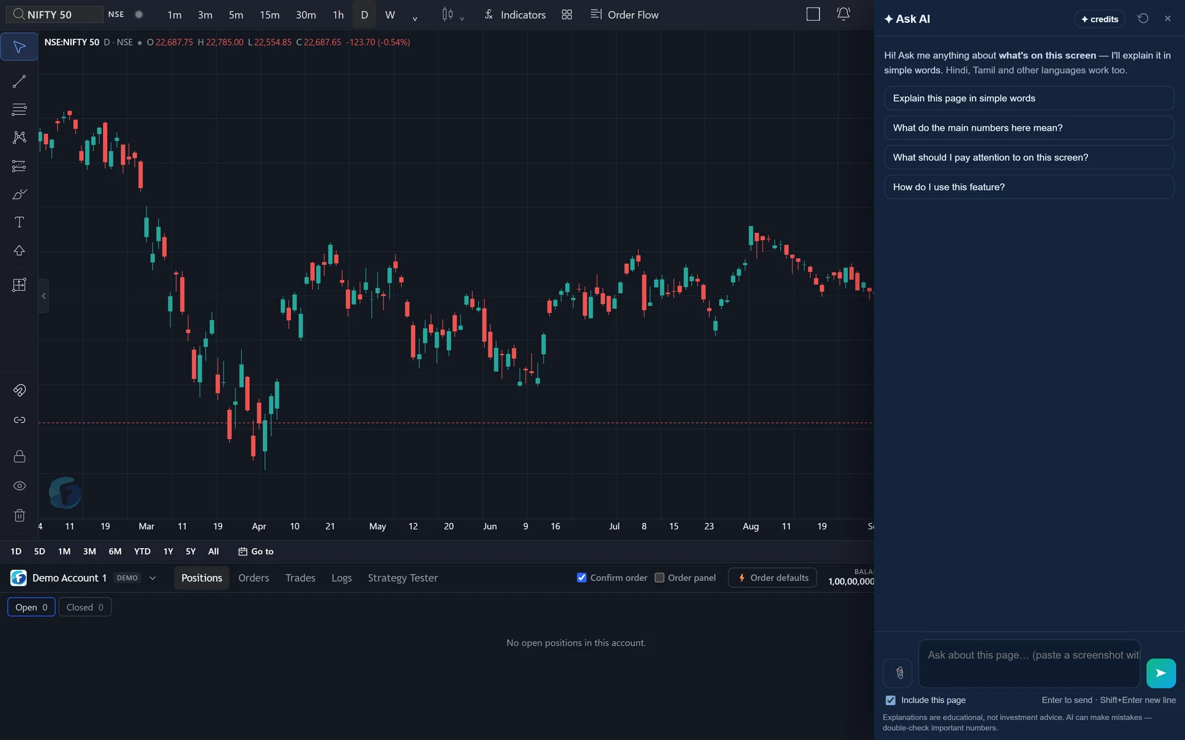Viewport: 1185px width, 740px height.
Task: Open the alerts bell icon
Action: coord(843,14)
